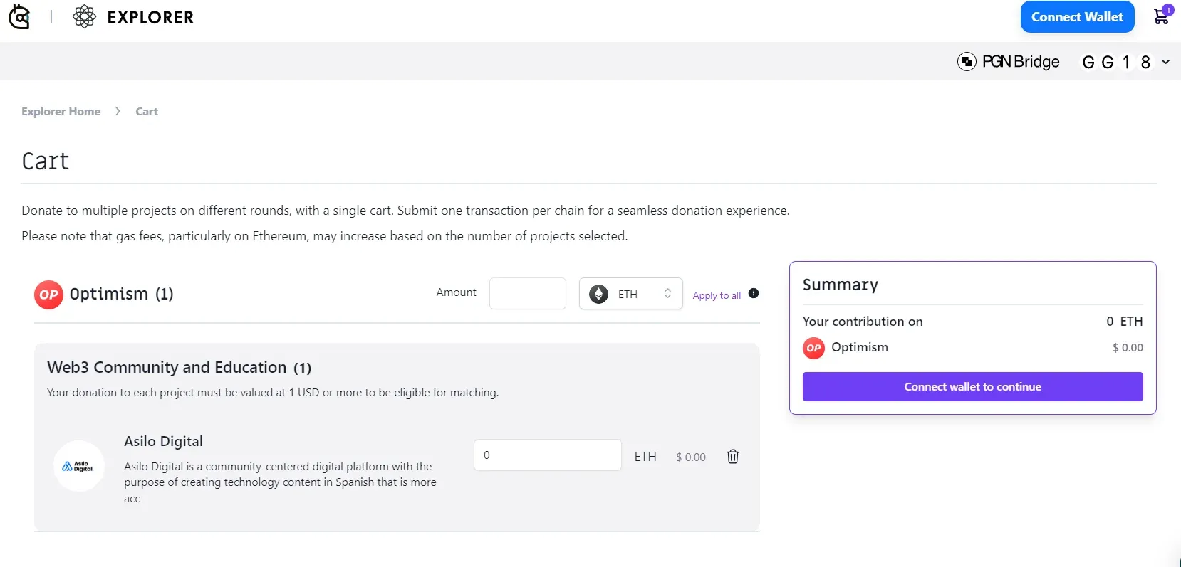Click the Connect Wallet button

(1077, 16)
